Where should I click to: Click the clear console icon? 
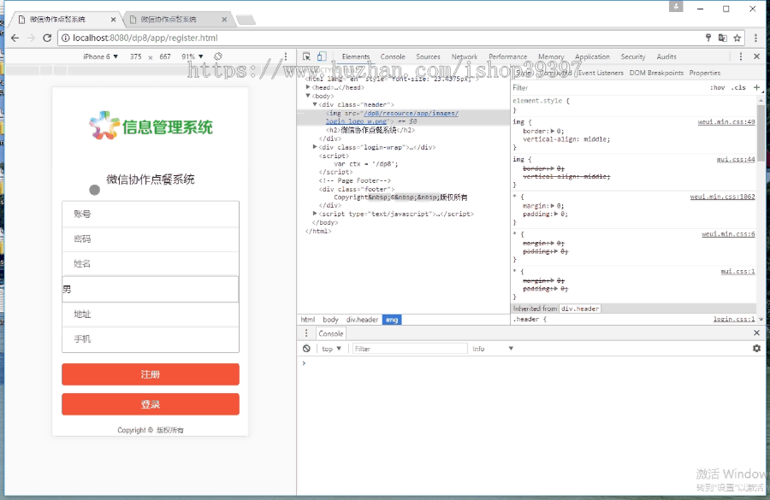pos(306,349)
